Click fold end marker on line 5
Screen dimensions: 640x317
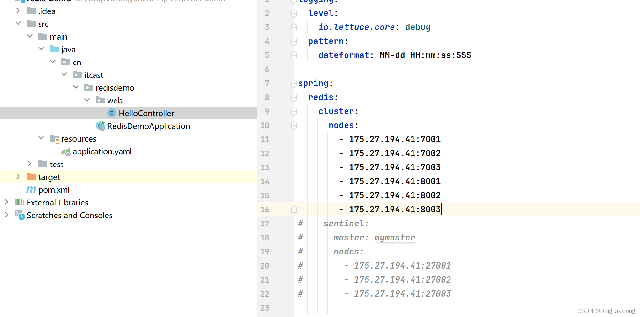click(x=294, y=55)
